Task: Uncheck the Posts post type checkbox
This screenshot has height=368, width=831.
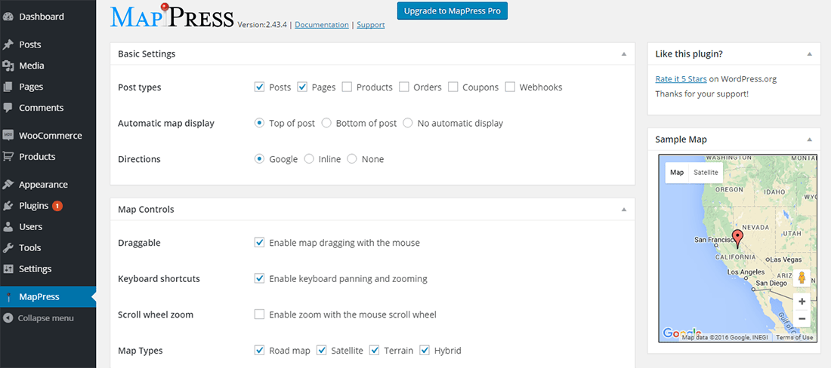Action: point(259,87)
